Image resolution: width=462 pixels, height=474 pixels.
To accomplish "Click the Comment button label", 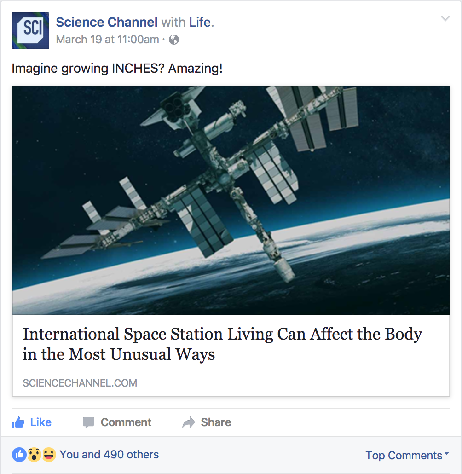I will coord(126,422).
